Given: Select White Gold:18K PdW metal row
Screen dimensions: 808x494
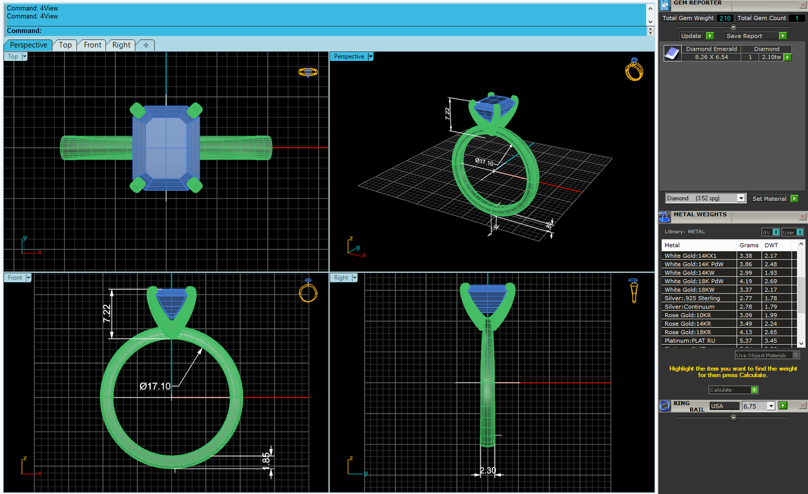Looking at the screenshot, I should [x=729, y=281].
